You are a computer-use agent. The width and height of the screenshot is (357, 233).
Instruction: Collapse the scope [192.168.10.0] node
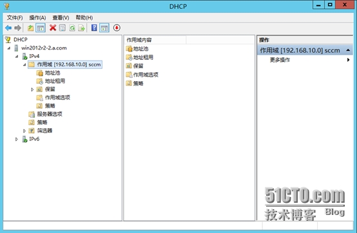click(x=24, y=65)
